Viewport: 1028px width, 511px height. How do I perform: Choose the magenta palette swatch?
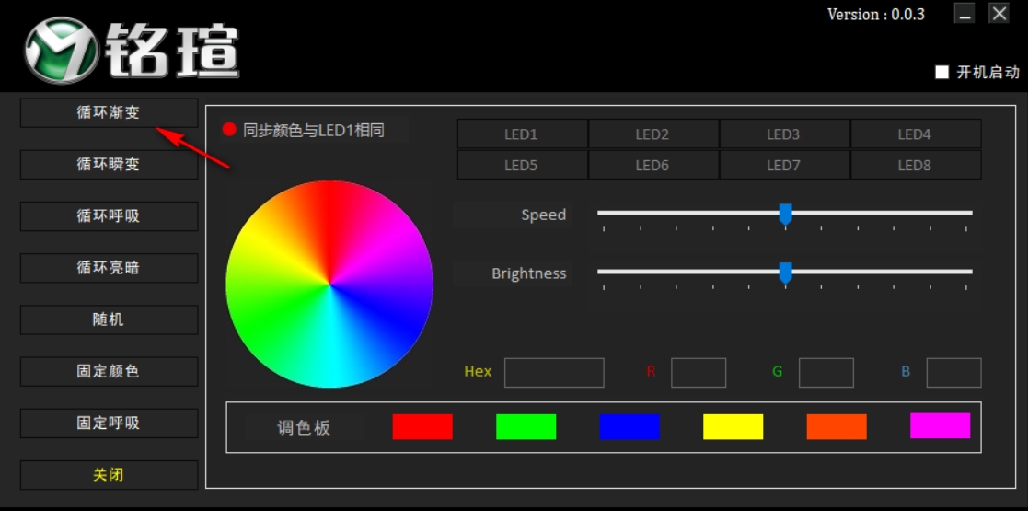940,425
